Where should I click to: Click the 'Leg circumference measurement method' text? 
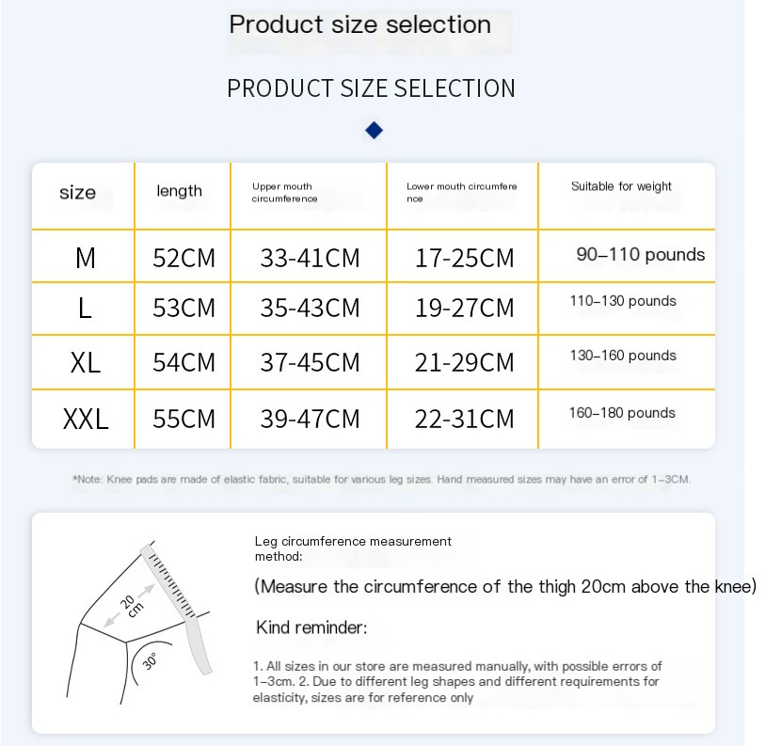pyautogui.click(x=353, y=548)
